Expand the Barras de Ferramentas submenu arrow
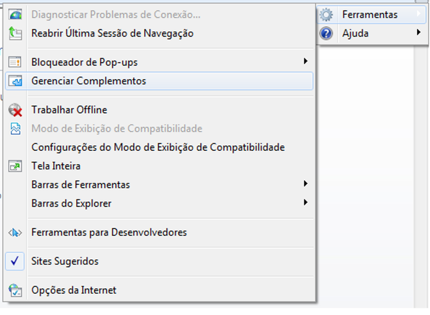 coord(306,184)
